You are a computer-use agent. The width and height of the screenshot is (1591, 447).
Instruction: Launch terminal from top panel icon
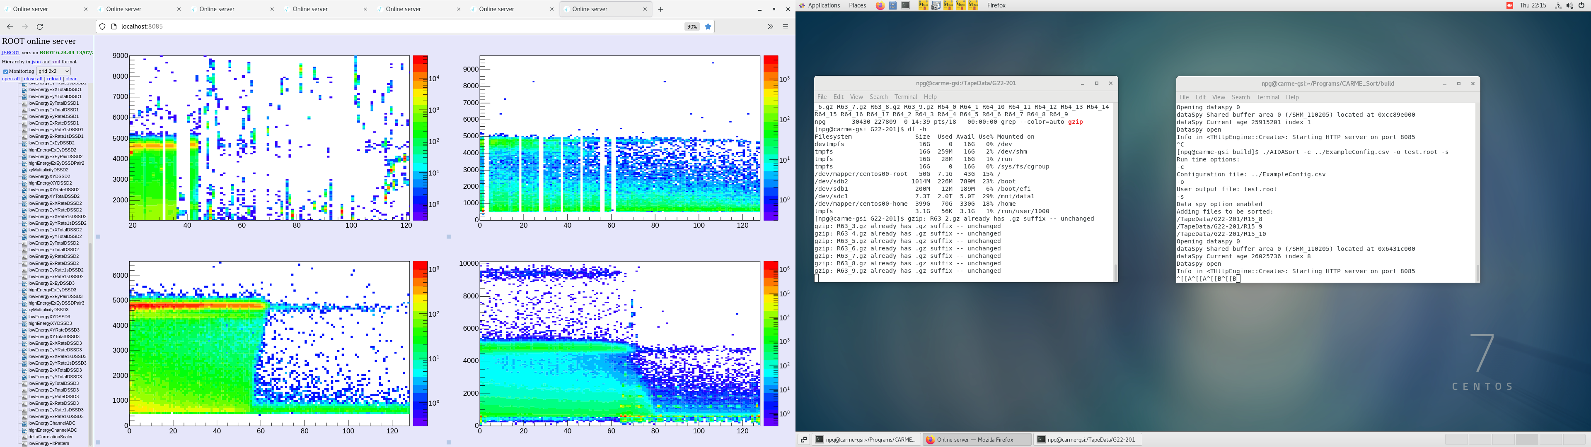coord(905,5)
